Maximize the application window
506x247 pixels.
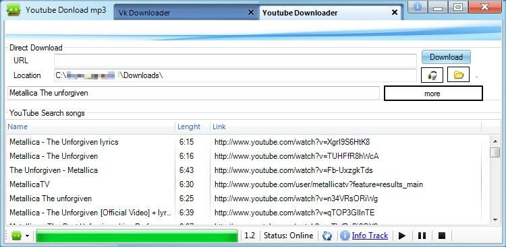pyautogui.click(x=457, y=7)
